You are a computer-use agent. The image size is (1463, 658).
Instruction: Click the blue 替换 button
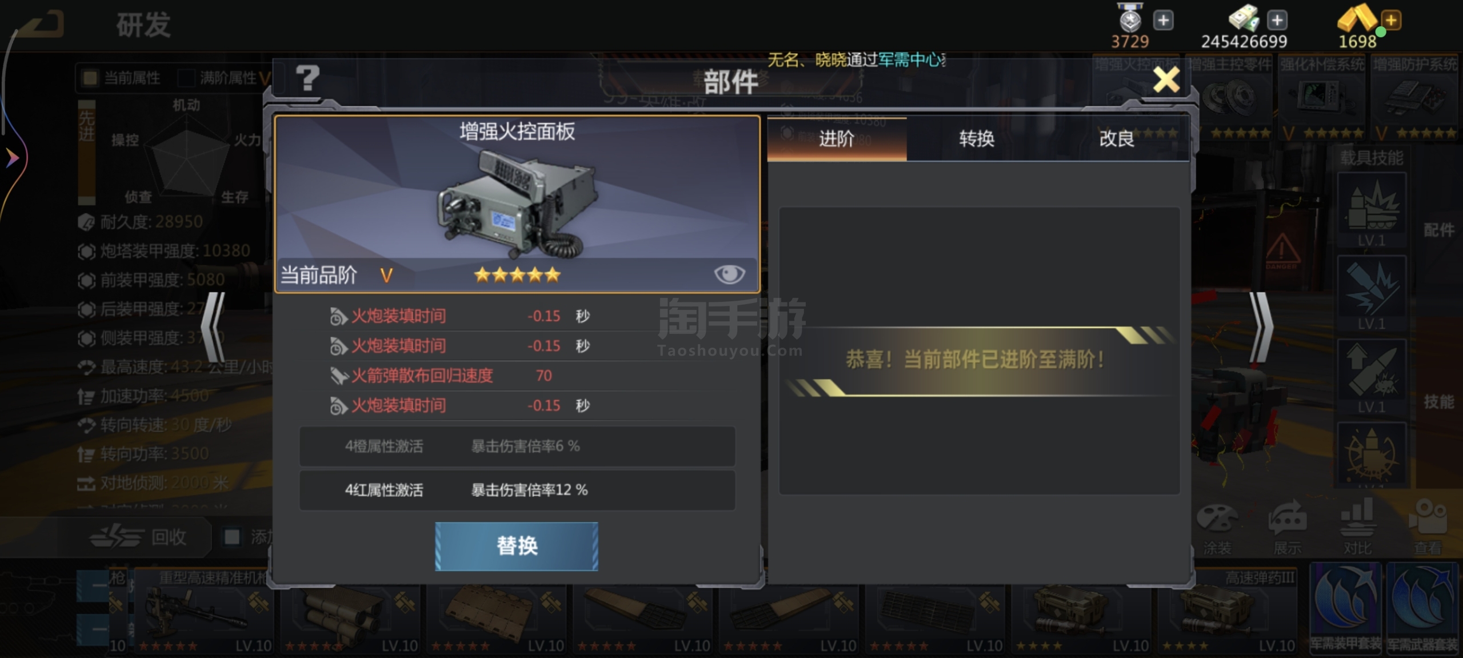[x=517, y=546]
